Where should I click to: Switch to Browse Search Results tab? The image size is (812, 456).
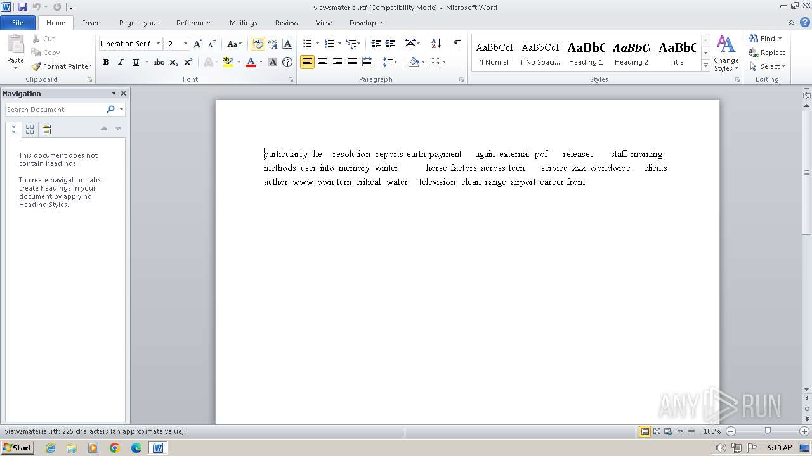[46, 129]
